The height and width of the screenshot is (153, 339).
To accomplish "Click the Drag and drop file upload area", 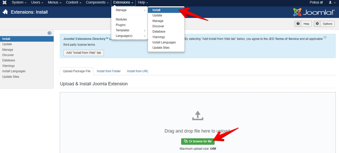I will tap(198, 123).
